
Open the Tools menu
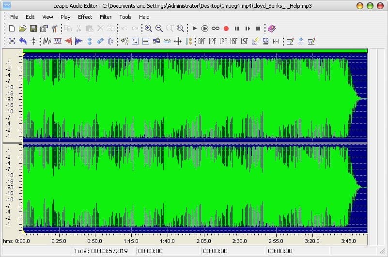pyautogui.click(x=125, y=17)
